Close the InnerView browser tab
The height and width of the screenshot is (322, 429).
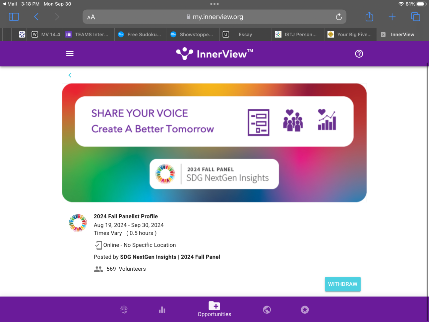tap(383, 35)
